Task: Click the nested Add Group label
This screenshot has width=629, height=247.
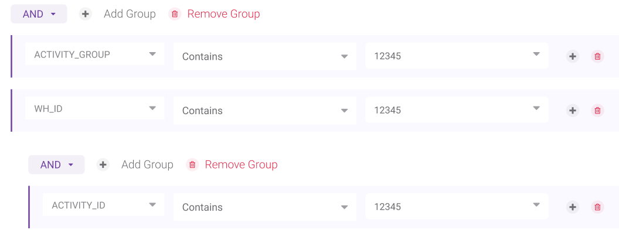Action: click(147, 165)
